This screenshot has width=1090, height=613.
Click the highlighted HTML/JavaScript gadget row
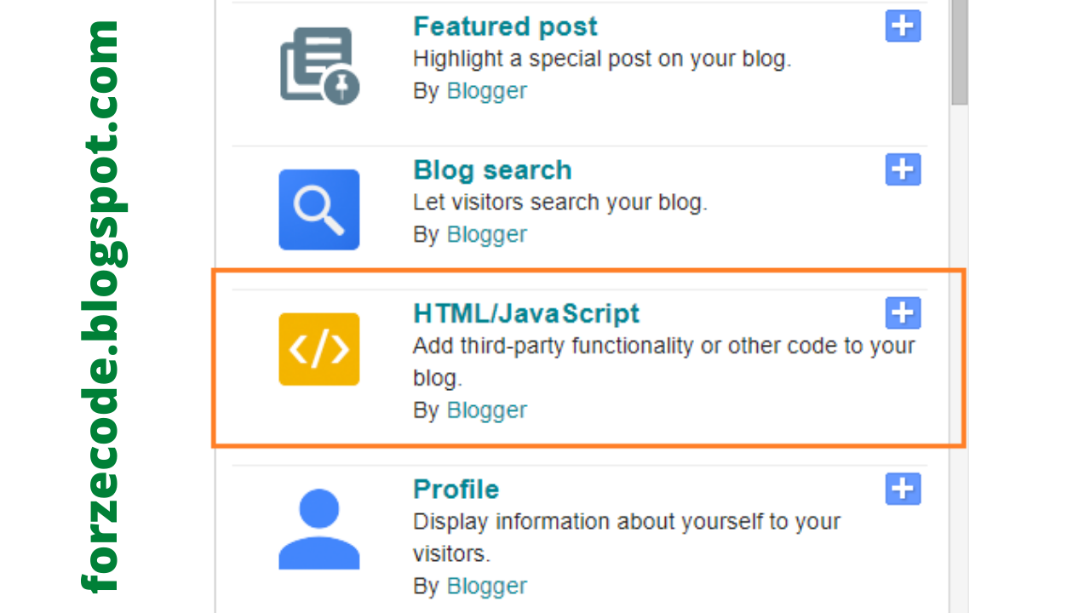(x=588, y=358)
